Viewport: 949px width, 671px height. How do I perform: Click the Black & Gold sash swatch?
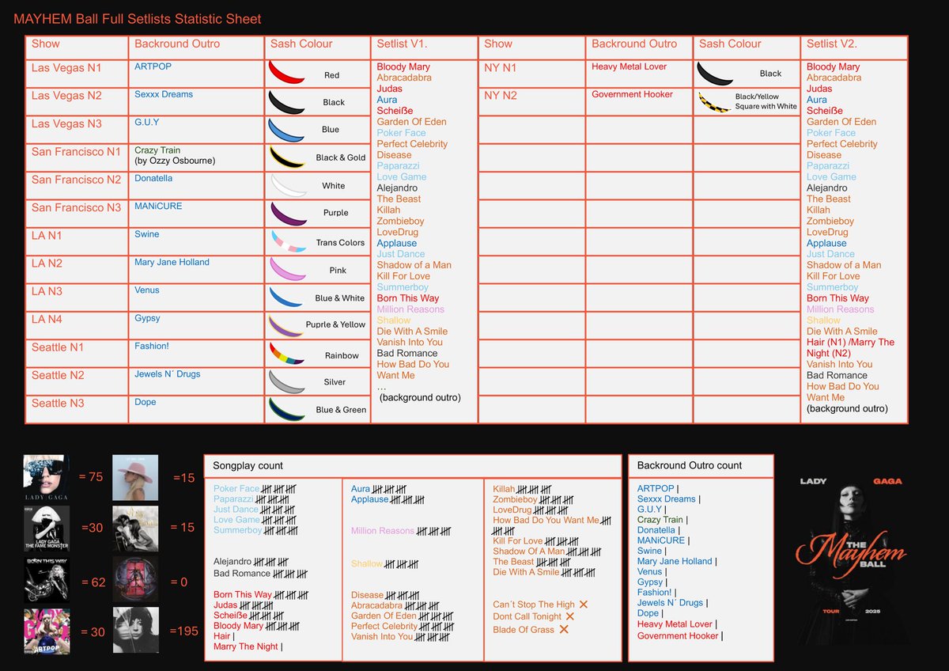pyautogui.click(x=286, y=157)
